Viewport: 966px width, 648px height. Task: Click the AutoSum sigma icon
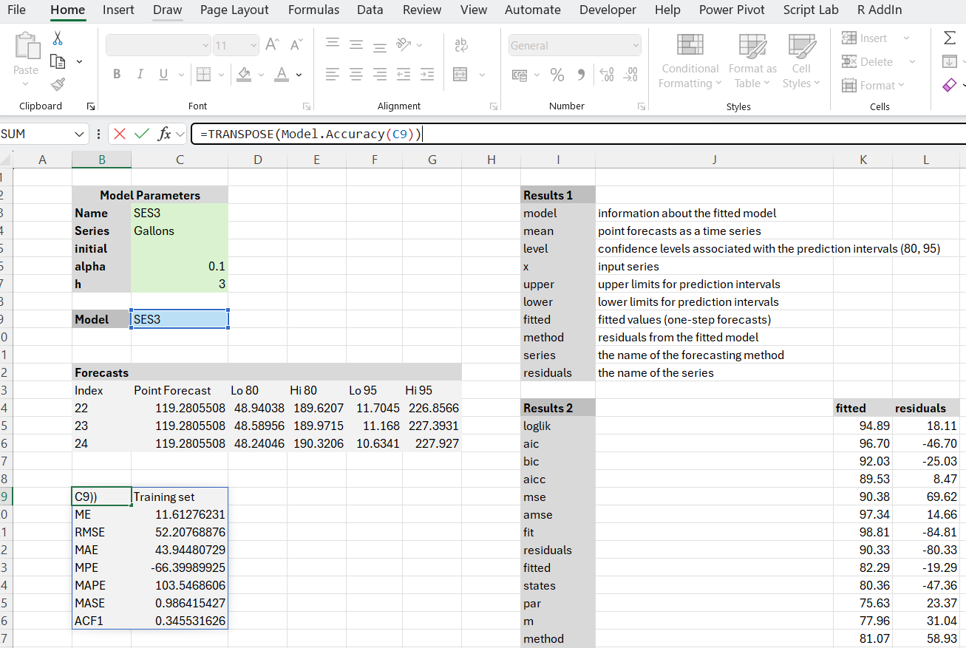tap(950, 38)
